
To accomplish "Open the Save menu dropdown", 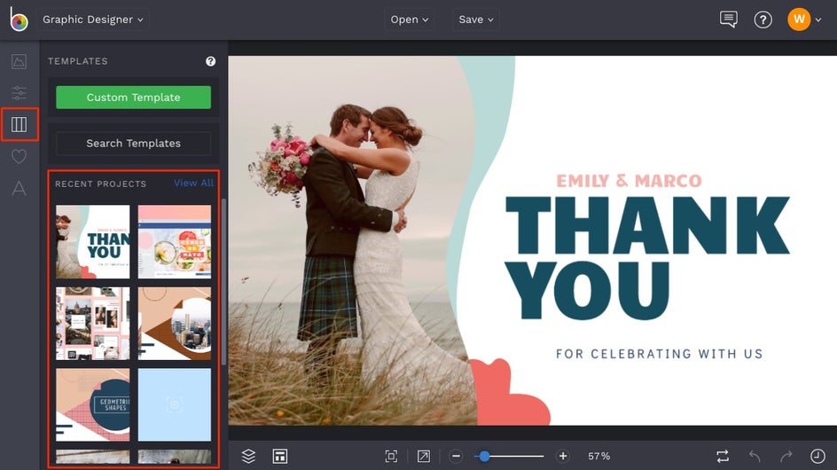I will [475, 20].
